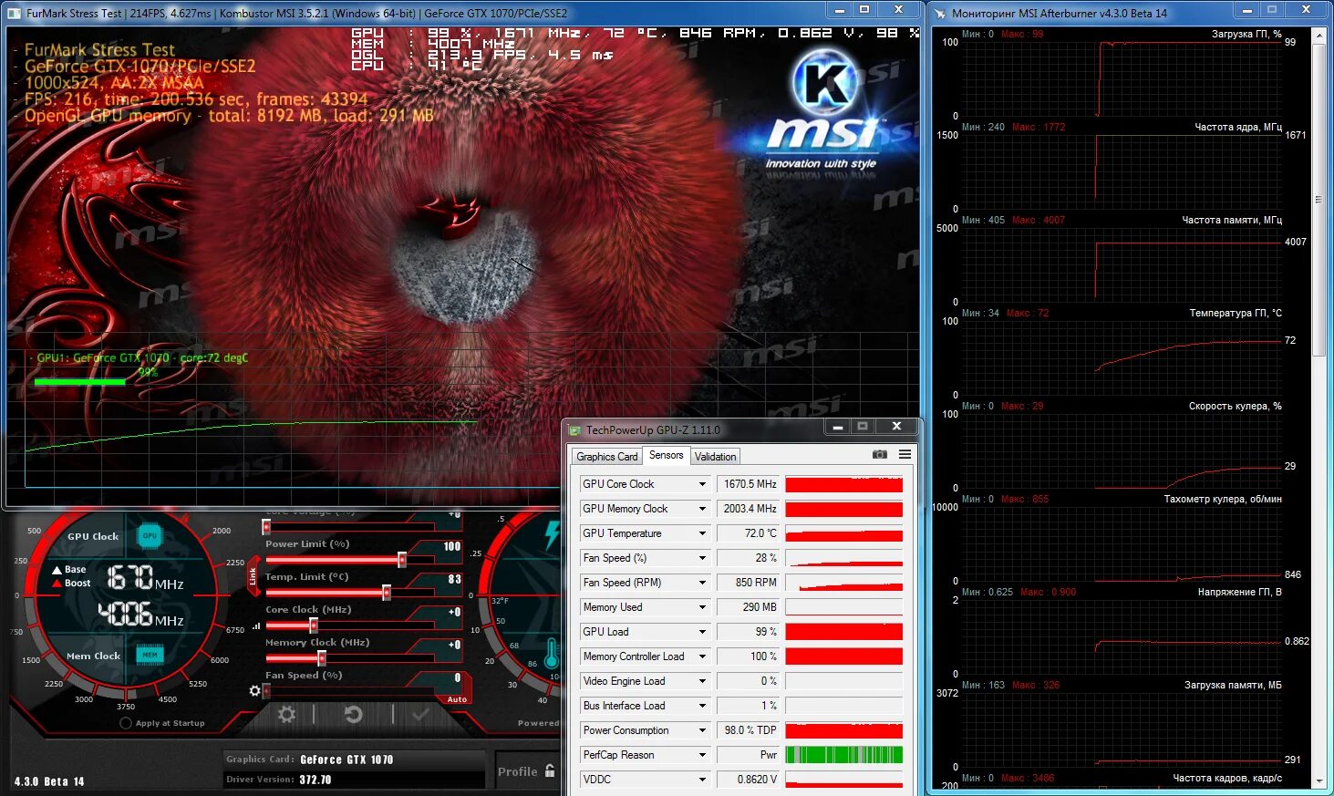Click the Power Limit value field 100
This screenshot has height=796, width=1334.
452,546
